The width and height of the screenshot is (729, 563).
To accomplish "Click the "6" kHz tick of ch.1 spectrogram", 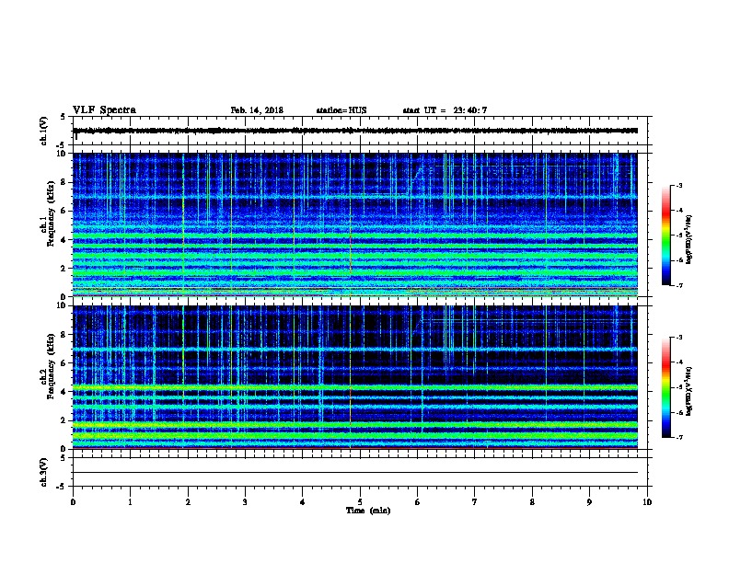I will (x=64, y=211).
